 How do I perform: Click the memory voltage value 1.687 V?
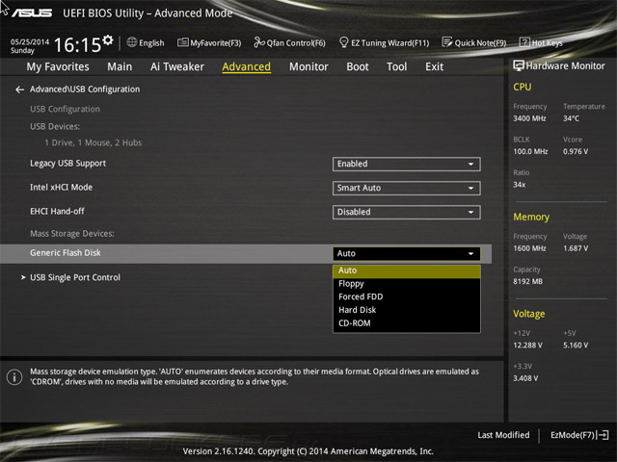pos(576,248)
